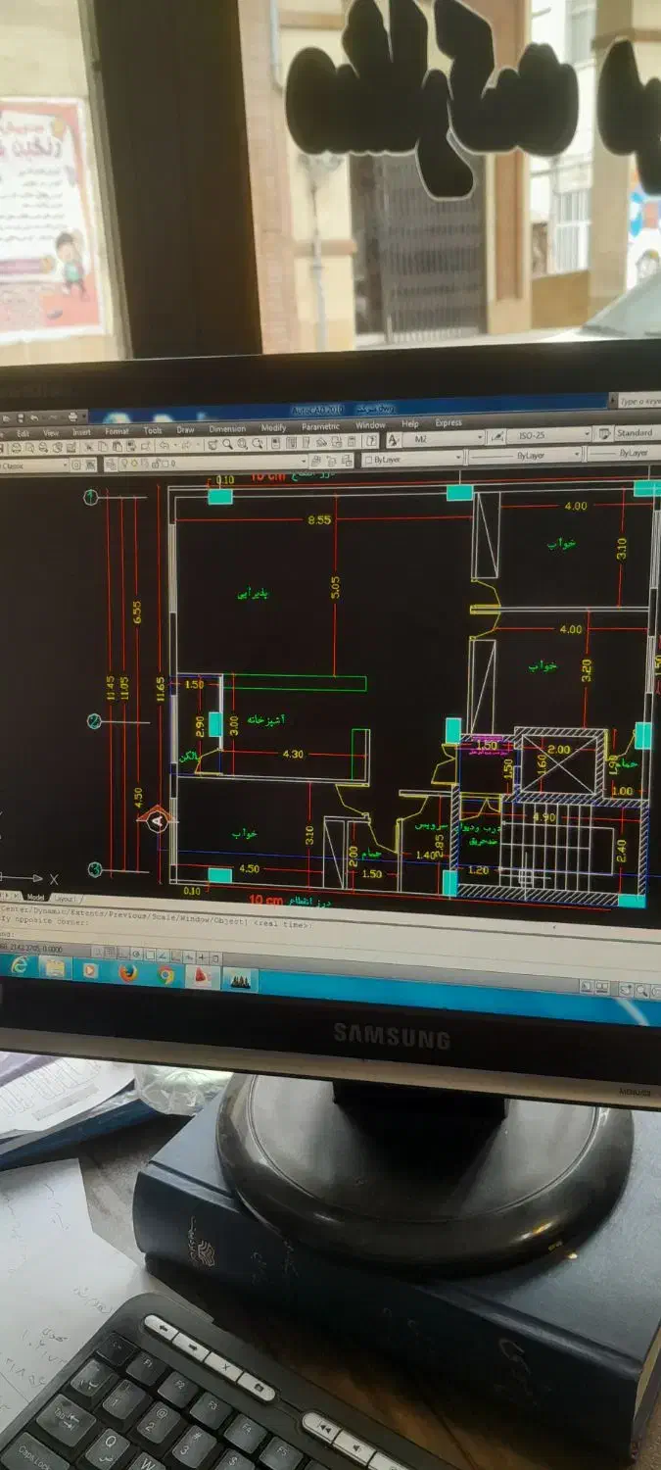The image size is (661, 1470).
Task: Click the Cut scissors icon in the toolbar
Action: [x=88, y=447]
